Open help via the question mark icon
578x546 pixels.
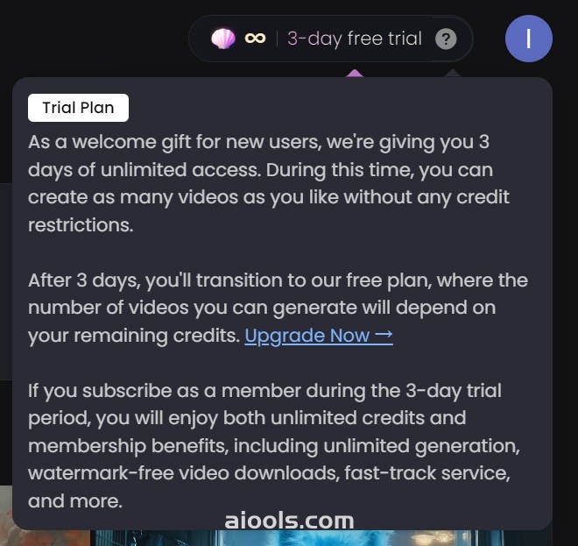(x=446, y=39)
